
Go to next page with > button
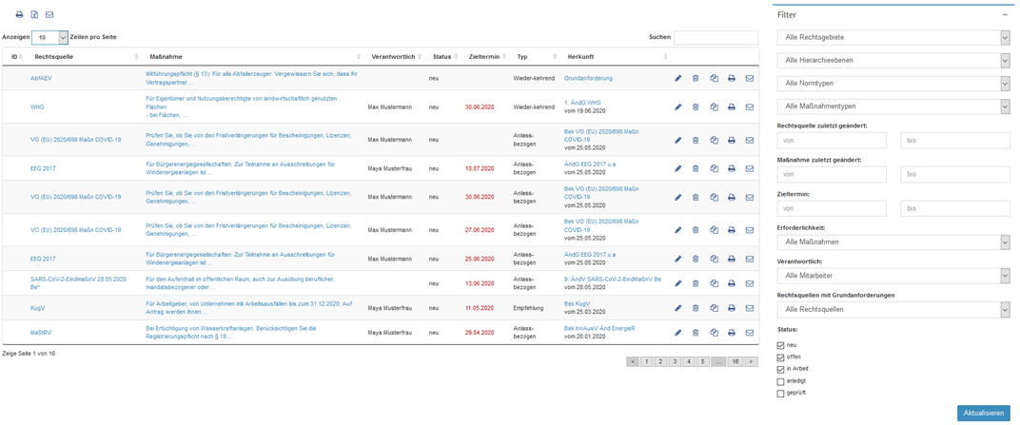coord(752,361)
